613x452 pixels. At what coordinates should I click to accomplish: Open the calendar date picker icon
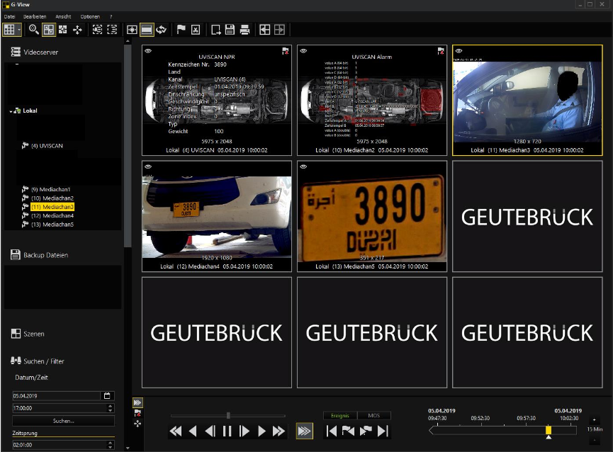[107, 396]
